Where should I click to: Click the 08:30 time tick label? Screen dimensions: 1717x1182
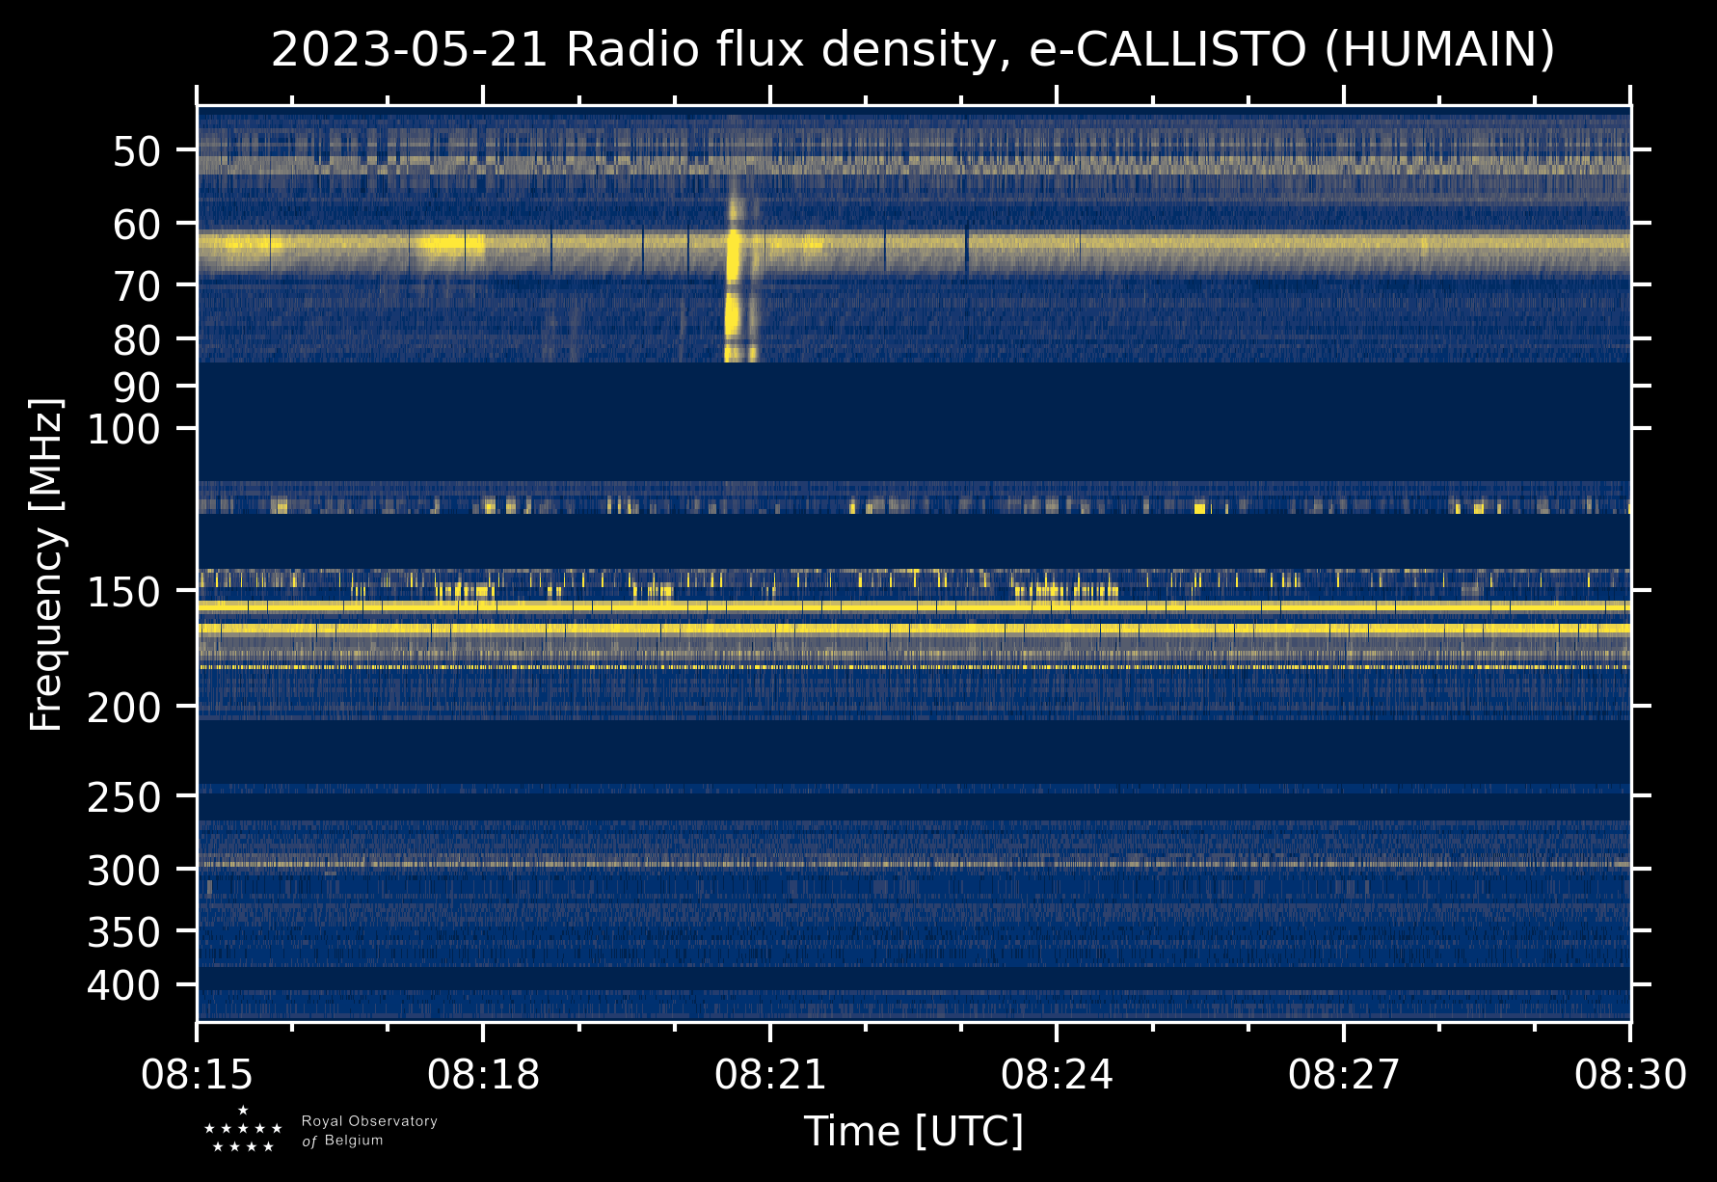[1629, 1074]
